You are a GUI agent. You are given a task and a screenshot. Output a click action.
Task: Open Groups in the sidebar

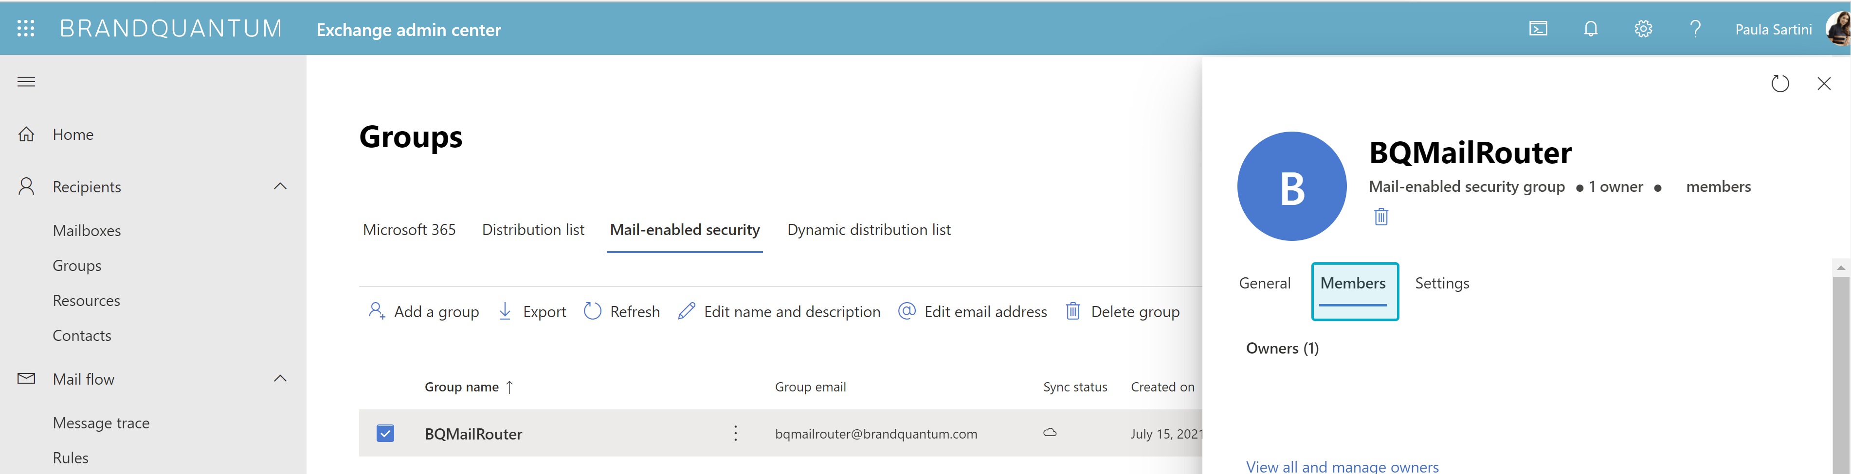77,265
